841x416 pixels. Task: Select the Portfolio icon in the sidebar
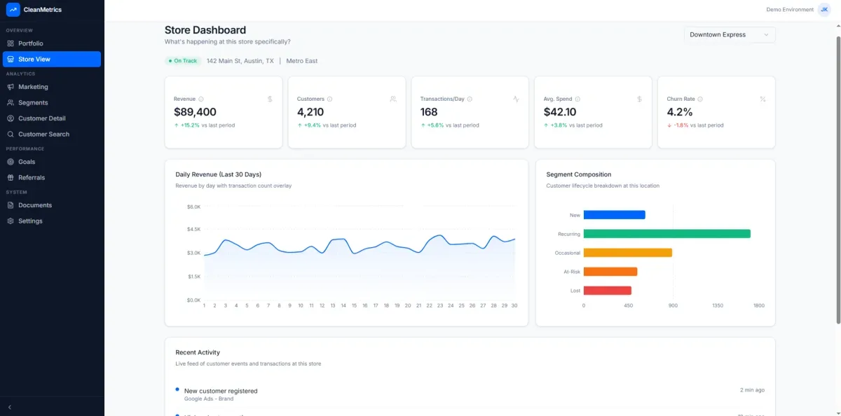(x=13, y=43)
